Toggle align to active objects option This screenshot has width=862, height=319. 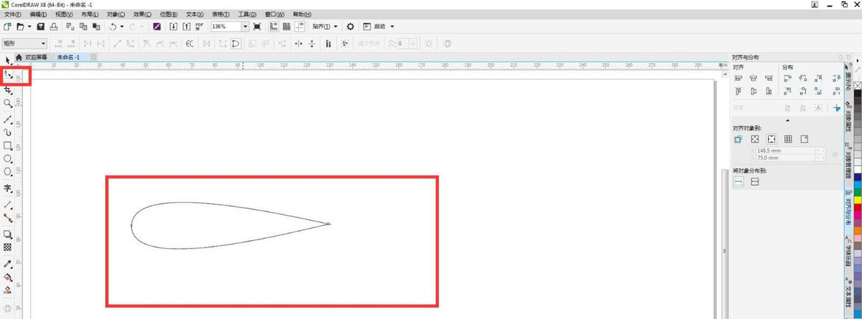point(738,139)
